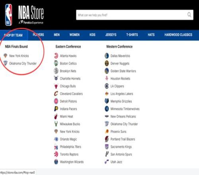The image size is (199, 175).
Task: Click the Boston Celtics link
Action: pyautogui.click(x=68, y=63)
